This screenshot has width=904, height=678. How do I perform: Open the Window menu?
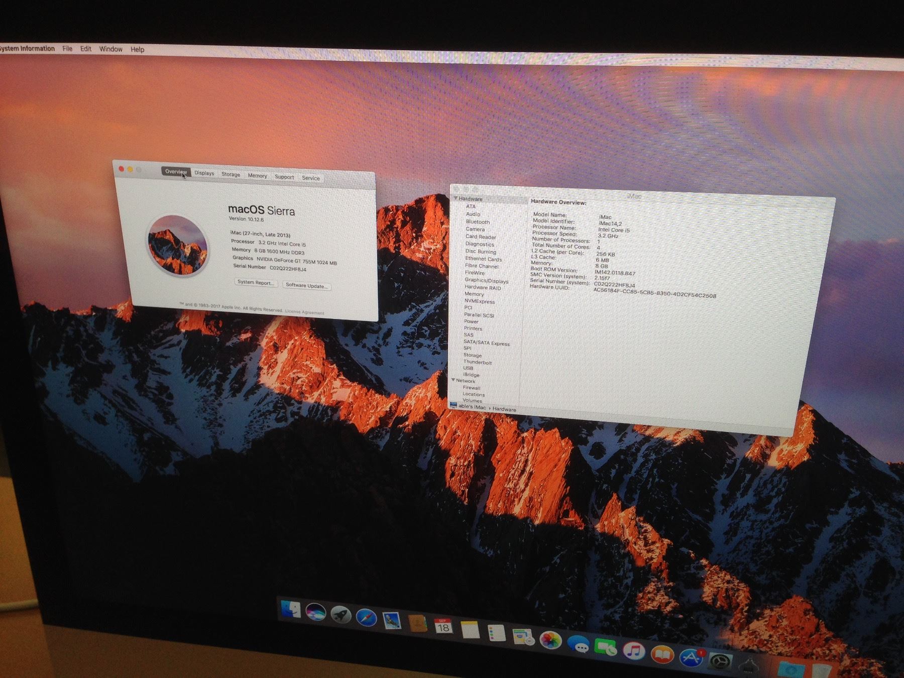[x=110, y=49]
